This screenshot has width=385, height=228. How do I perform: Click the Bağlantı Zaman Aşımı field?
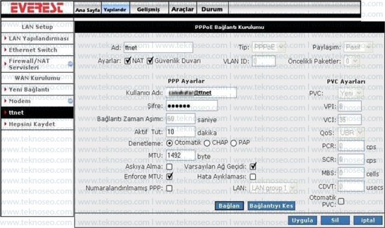180,119
